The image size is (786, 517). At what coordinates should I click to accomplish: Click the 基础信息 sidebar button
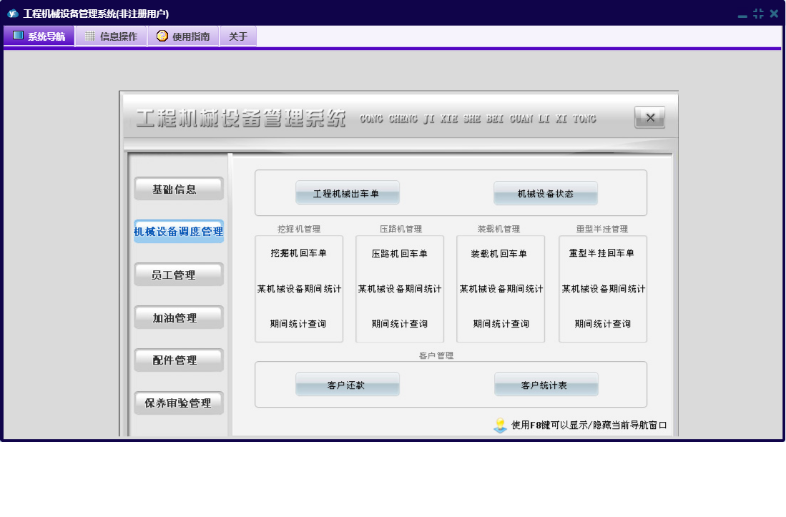pos(179,189)
